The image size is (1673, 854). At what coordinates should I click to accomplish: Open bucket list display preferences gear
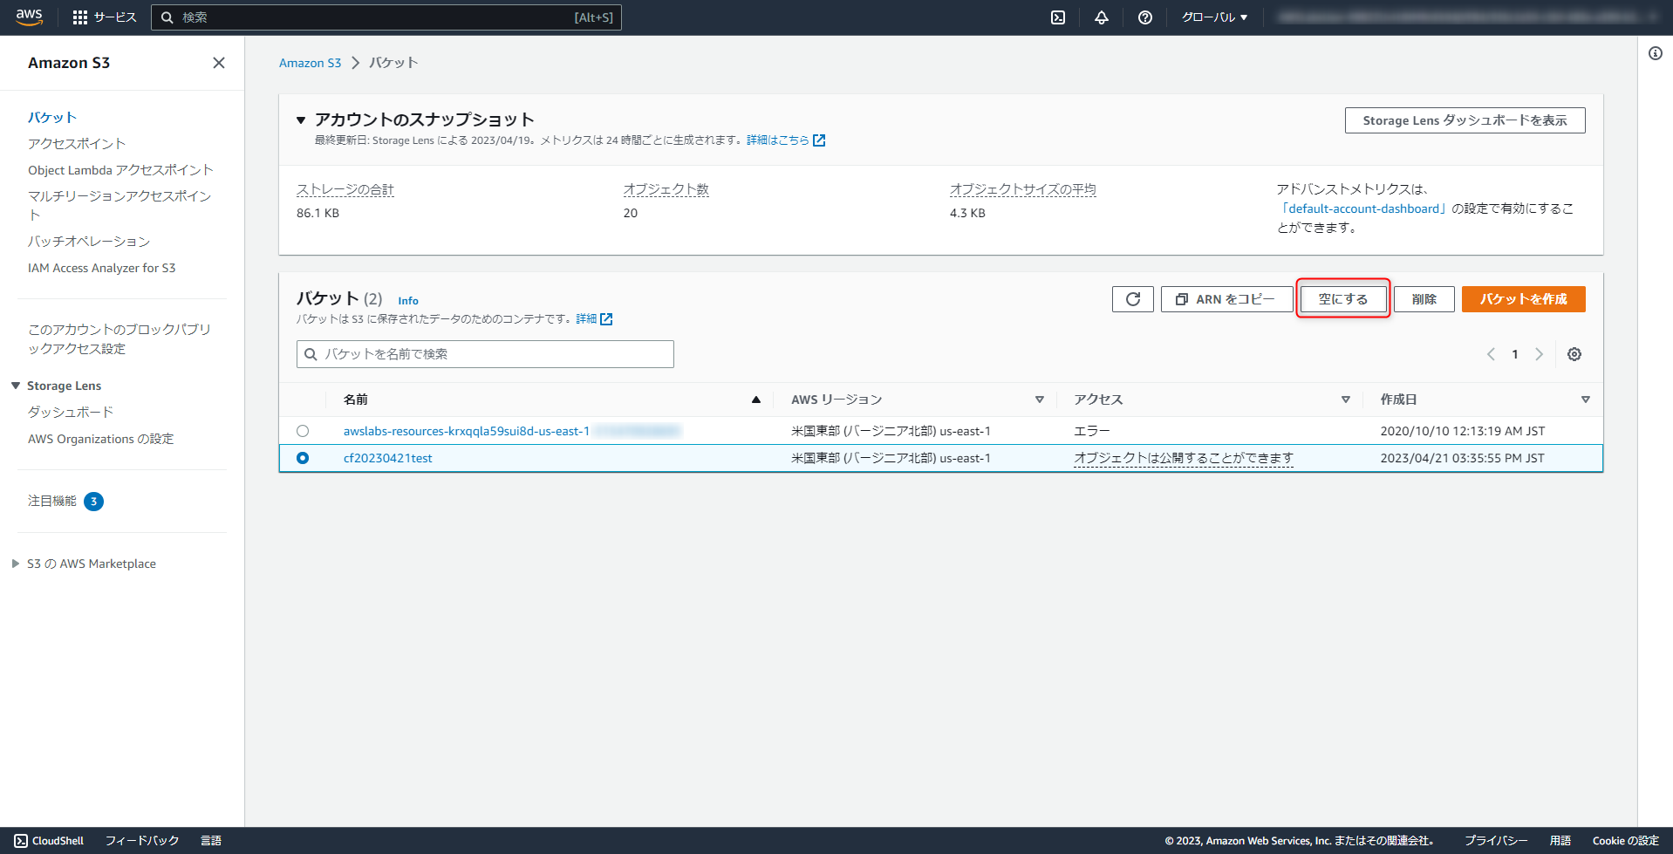pyautogui.click(x=1574, y=354)
